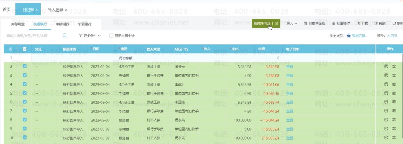The height and width of the screenshot is (144, 403).
Task: Switch to 导入记录 tab
Action: [56, 10]
